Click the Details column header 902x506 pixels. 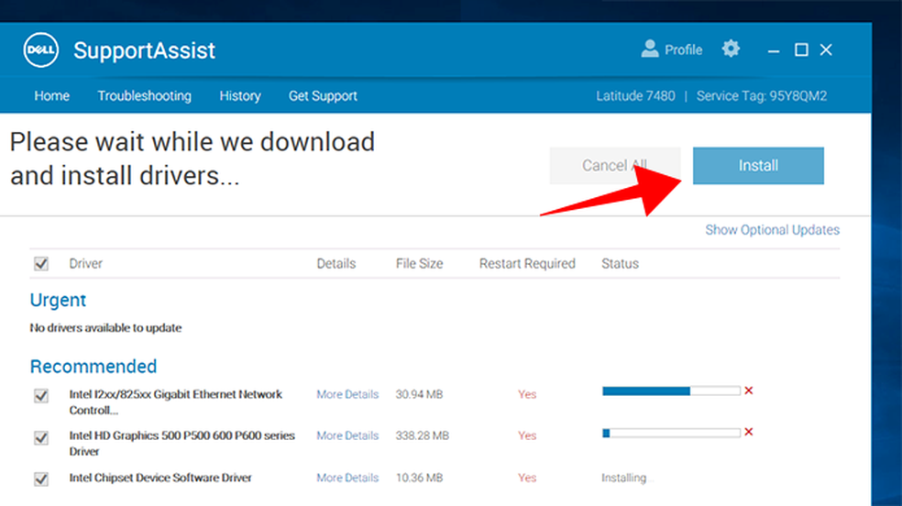pos(335,264)
